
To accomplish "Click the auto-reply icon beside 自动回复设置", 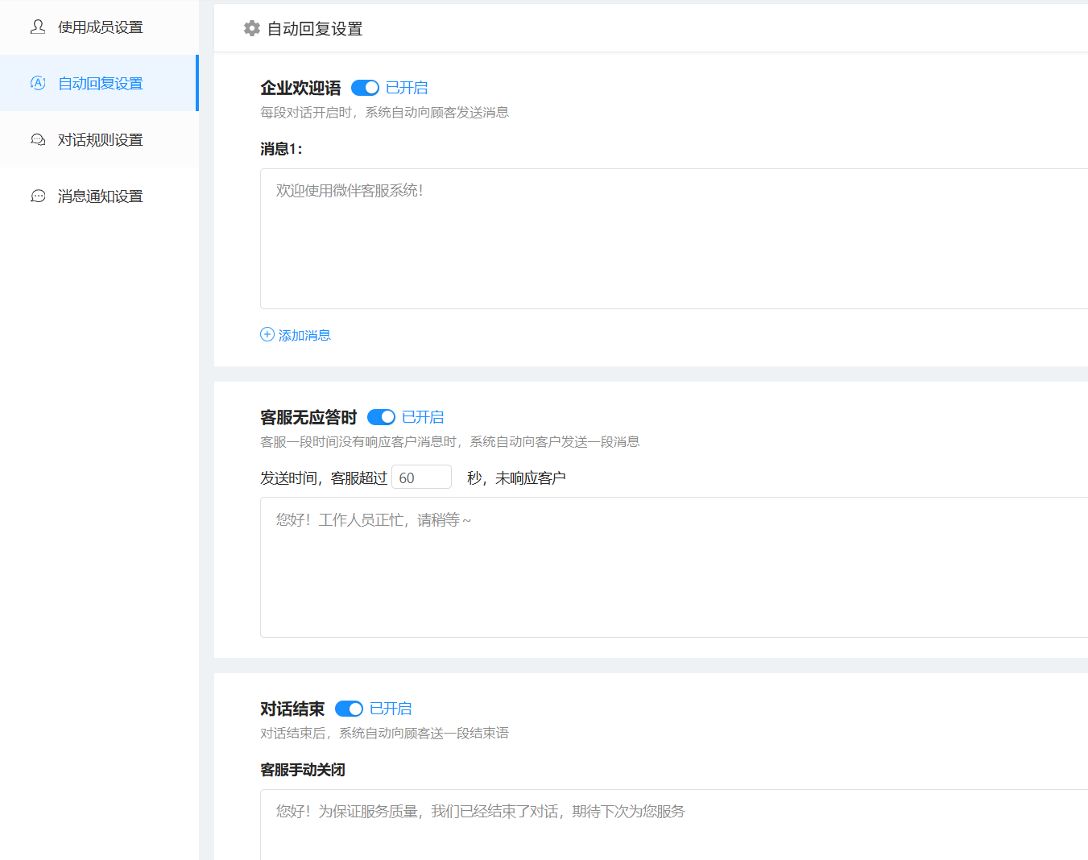I will pyautogui.click(x=38, y=83).
